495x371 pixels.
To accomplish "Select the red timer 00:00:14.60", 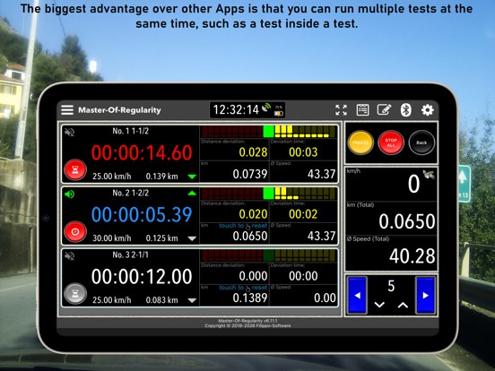I will [142, 152].
